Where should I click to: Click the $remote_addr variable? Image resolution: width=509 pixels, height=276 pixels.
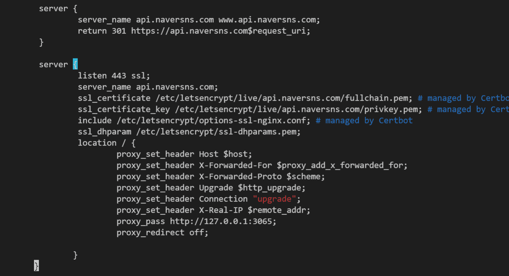tap(279, 210)
